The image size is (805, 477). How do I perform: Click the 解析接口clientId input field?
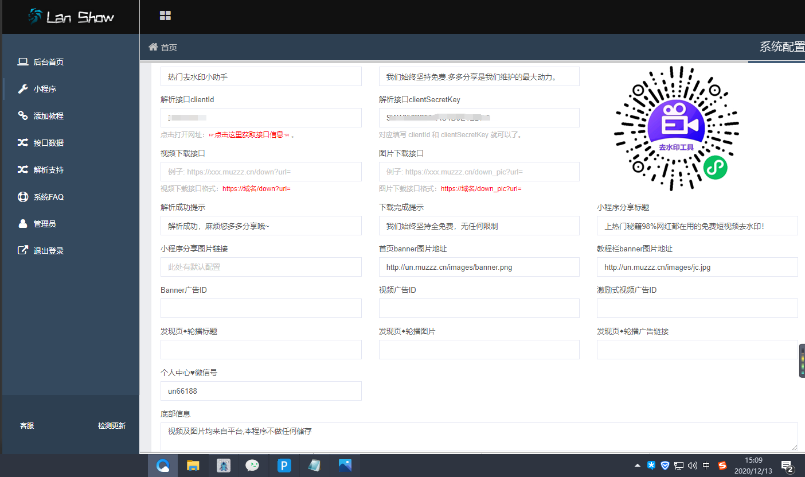point(261,118)
